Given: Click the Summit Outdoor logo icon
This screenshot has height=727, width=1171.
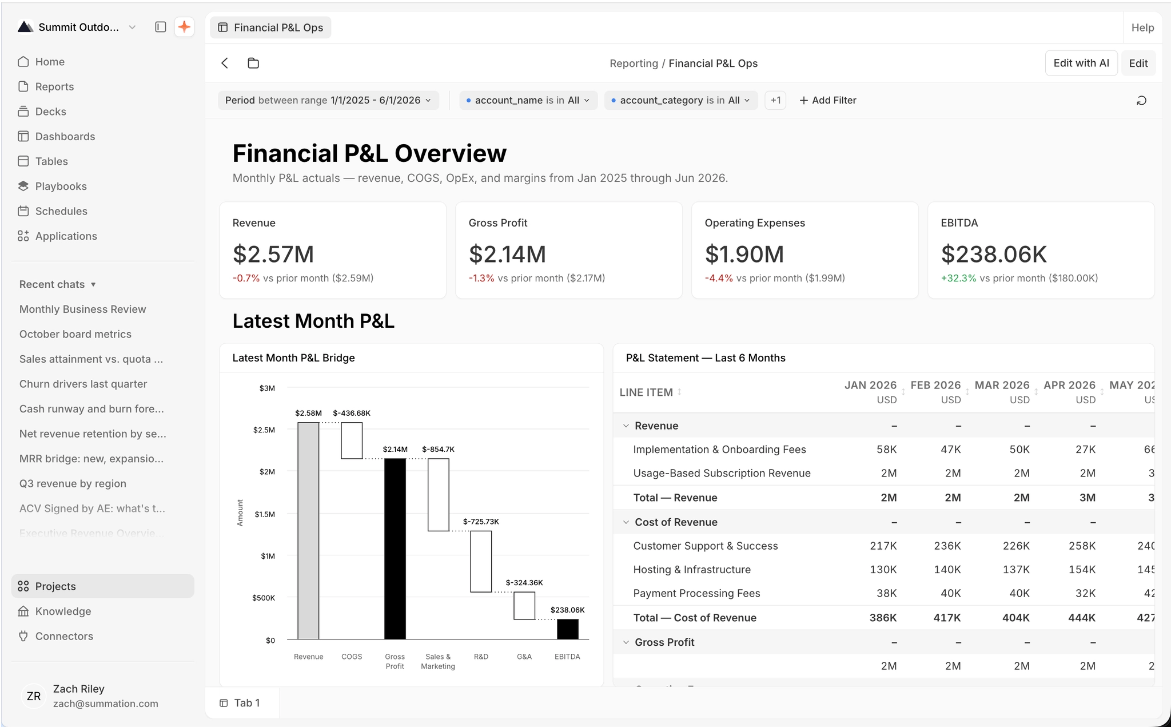Looking at the screenshot, I should coord(25,27).
